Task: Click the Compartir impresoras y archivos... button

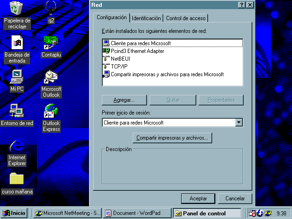Action: tap(172, 138)
